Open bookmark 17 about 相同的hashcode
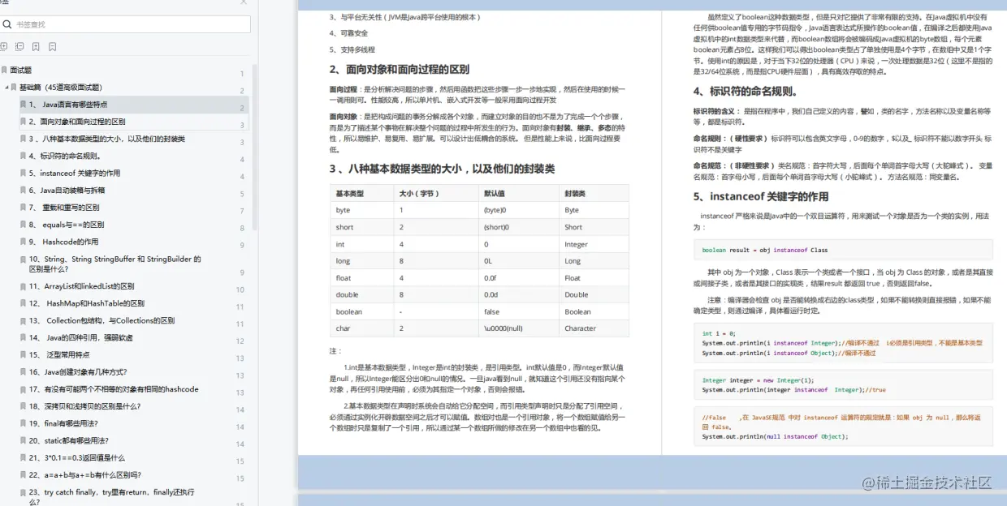 pos(114,389)
